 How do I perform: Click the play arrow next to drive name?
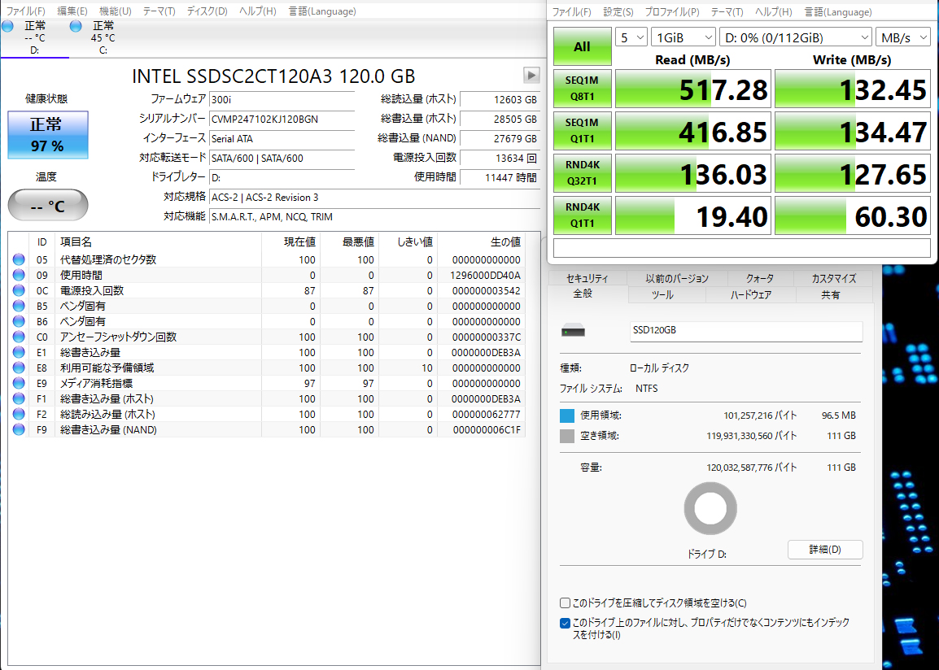(x=531, y=75)
